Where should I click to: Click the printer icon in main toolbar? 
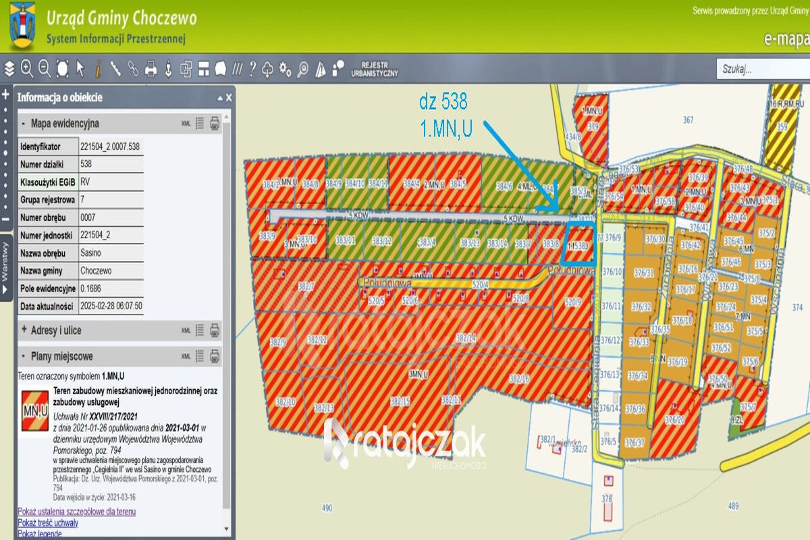tap(151, 68)
